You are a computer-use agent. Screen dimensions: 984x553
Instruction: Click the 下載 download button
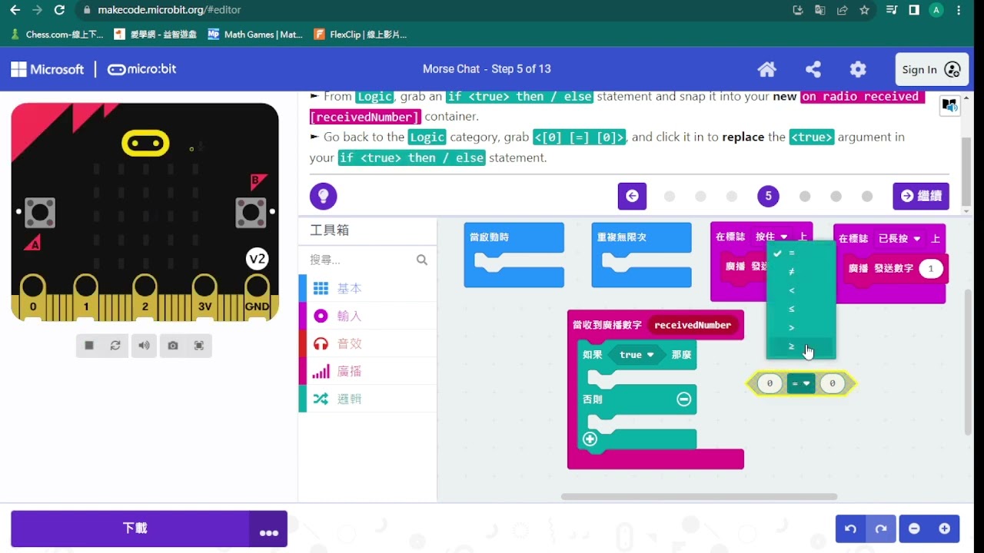pos(131,528)
